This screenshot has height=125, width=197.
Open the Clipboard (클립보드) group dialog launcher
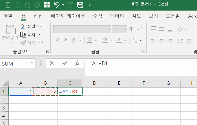tap(48, 52)
